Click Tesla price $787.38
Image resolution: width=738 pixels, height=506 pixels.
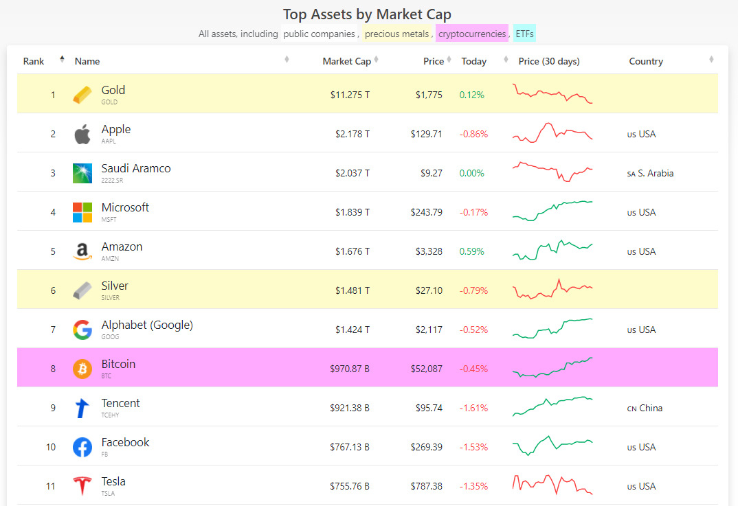[427, 486]
